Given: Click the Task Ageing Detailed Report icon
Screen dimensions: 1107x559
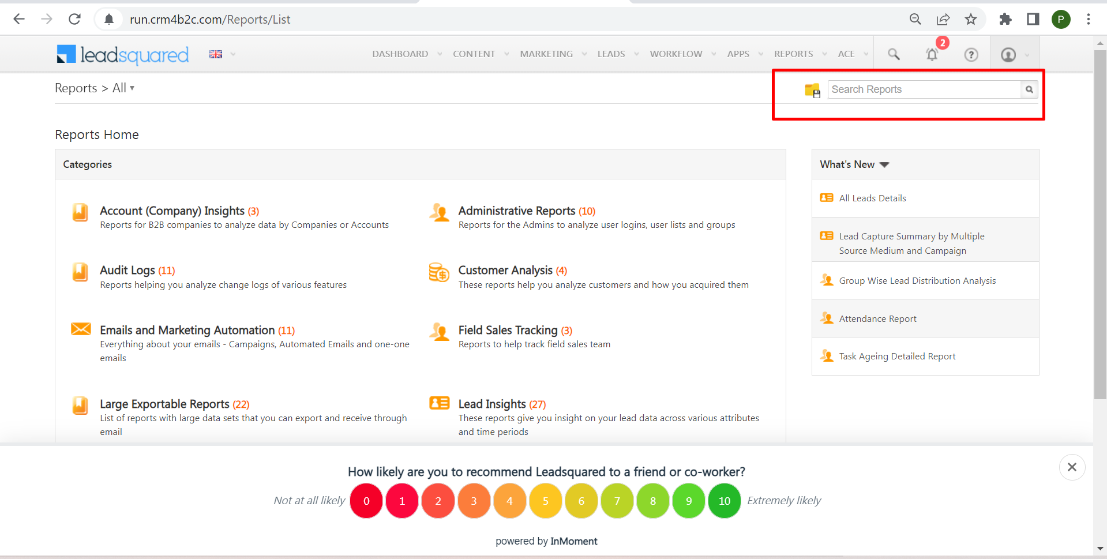Looking at the screenshot, I should click(x=827, y=356).
